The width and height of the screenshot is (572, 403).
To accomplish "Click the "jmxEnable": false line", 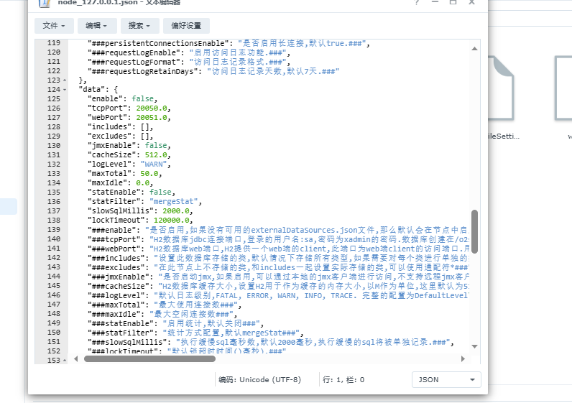I will point(129,146).
